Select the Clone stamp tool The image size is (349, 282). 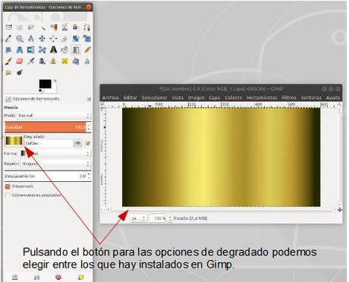[x=53, y=61]
